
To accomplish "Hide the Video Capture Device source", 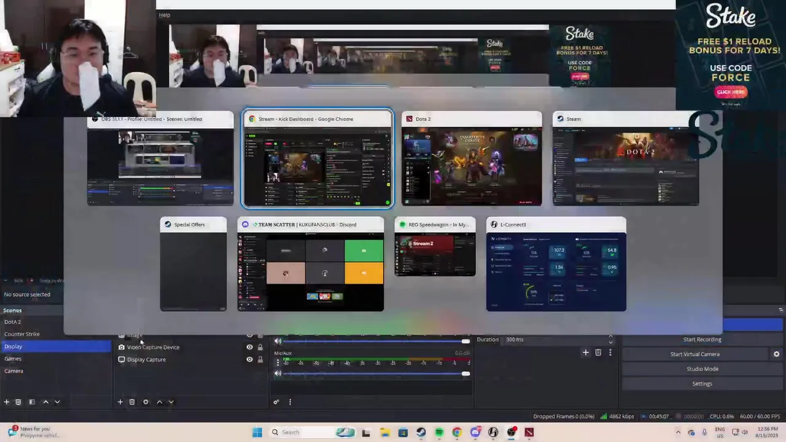I will pyautogui.click(x=249, y=347).
